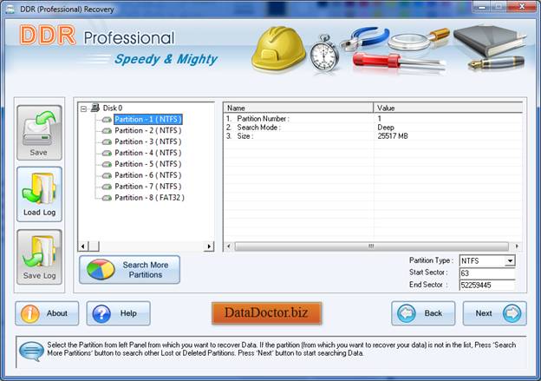Click the Value column header

pos(448,108)
